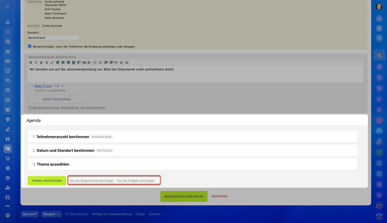
Task: Select agenda item Teilnehmeranzahl bestimmen
Action: 193,137
